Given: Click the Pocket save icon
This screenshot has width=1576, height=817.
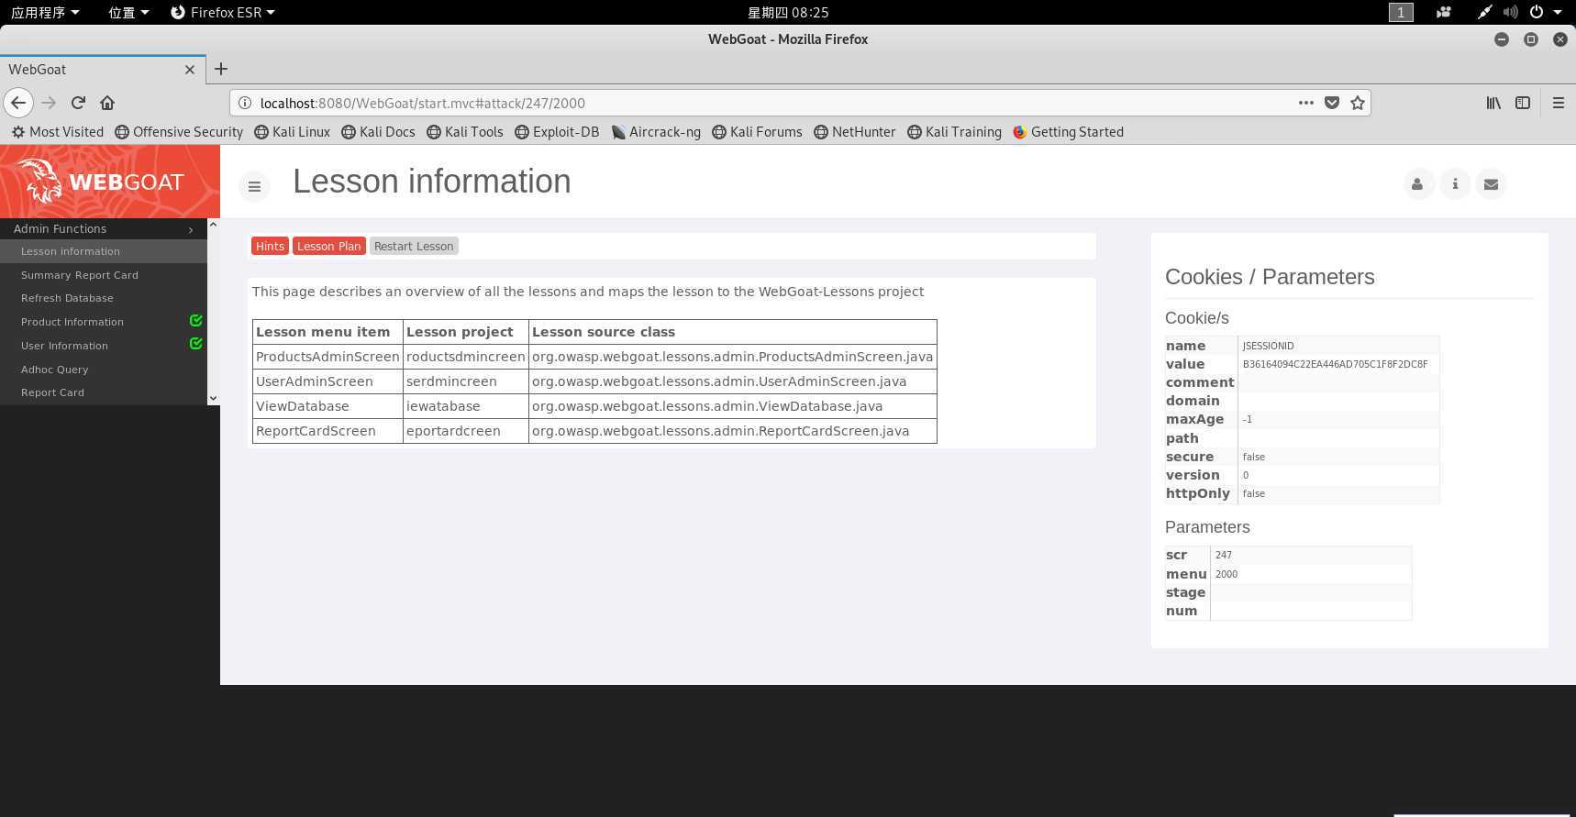Looking at the screenshot, I should pos(1332,103).
